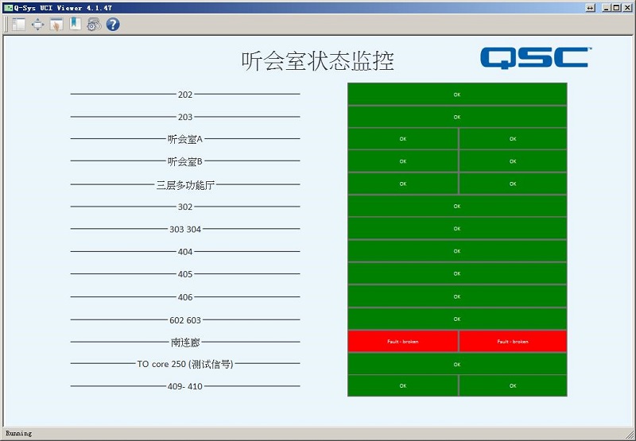Click right OK status of 听会室B
Screen dimensions: 636x441
point(513,161)
